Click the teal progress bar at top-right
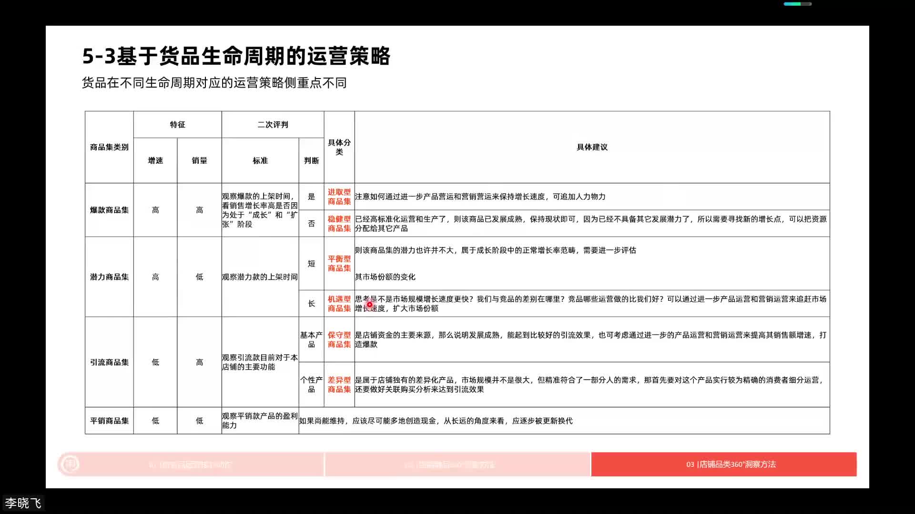The image size is (915, 514). 795,3
